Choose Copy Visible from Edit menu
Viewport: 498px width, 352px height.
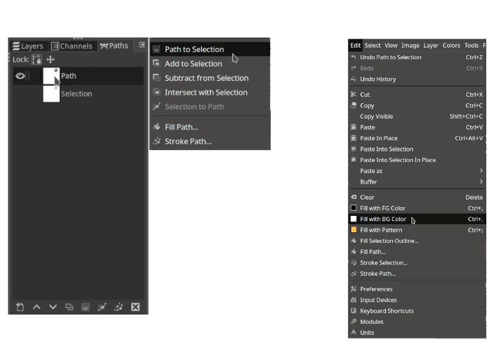point(417,116)
